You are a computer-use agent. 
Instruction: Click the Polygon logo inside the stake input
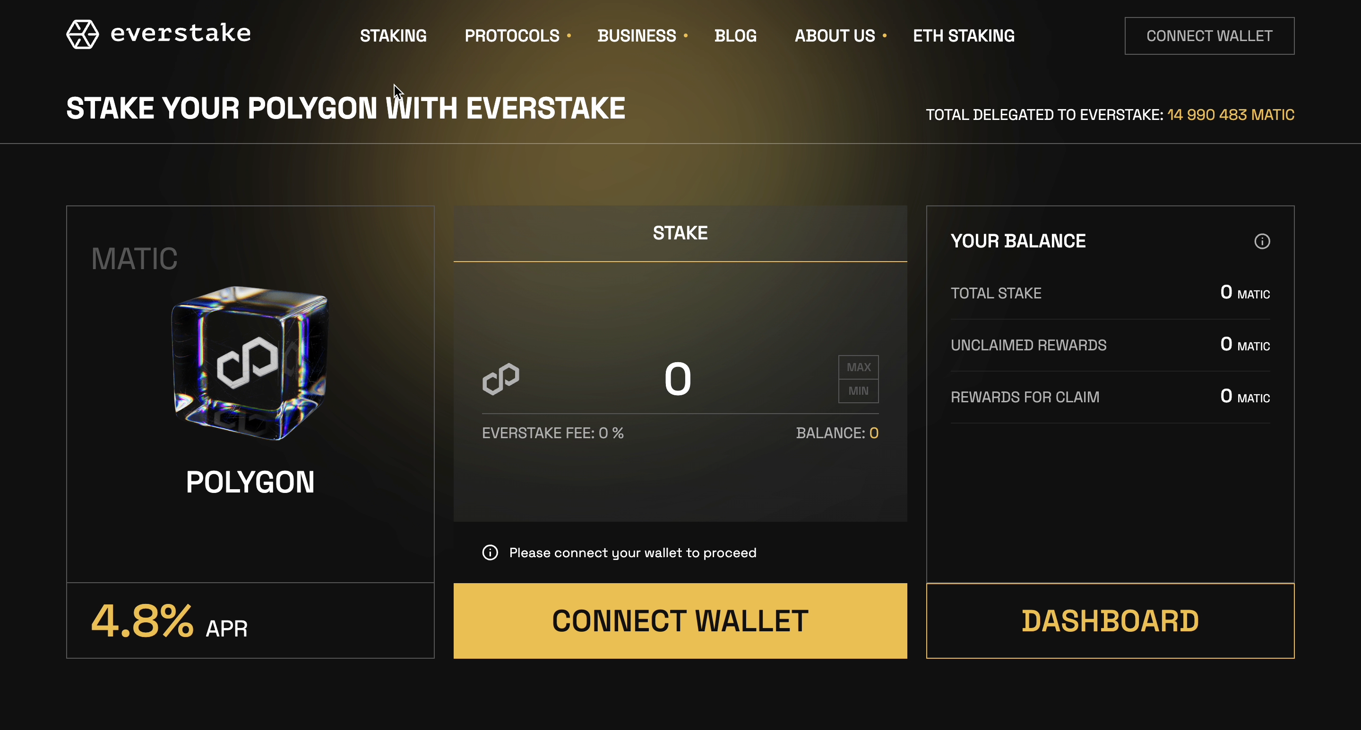[502, 378]
